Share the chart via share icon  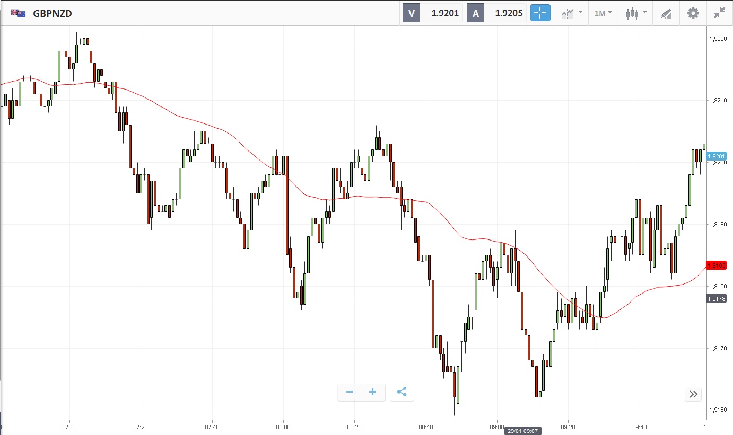pos(402,392)
